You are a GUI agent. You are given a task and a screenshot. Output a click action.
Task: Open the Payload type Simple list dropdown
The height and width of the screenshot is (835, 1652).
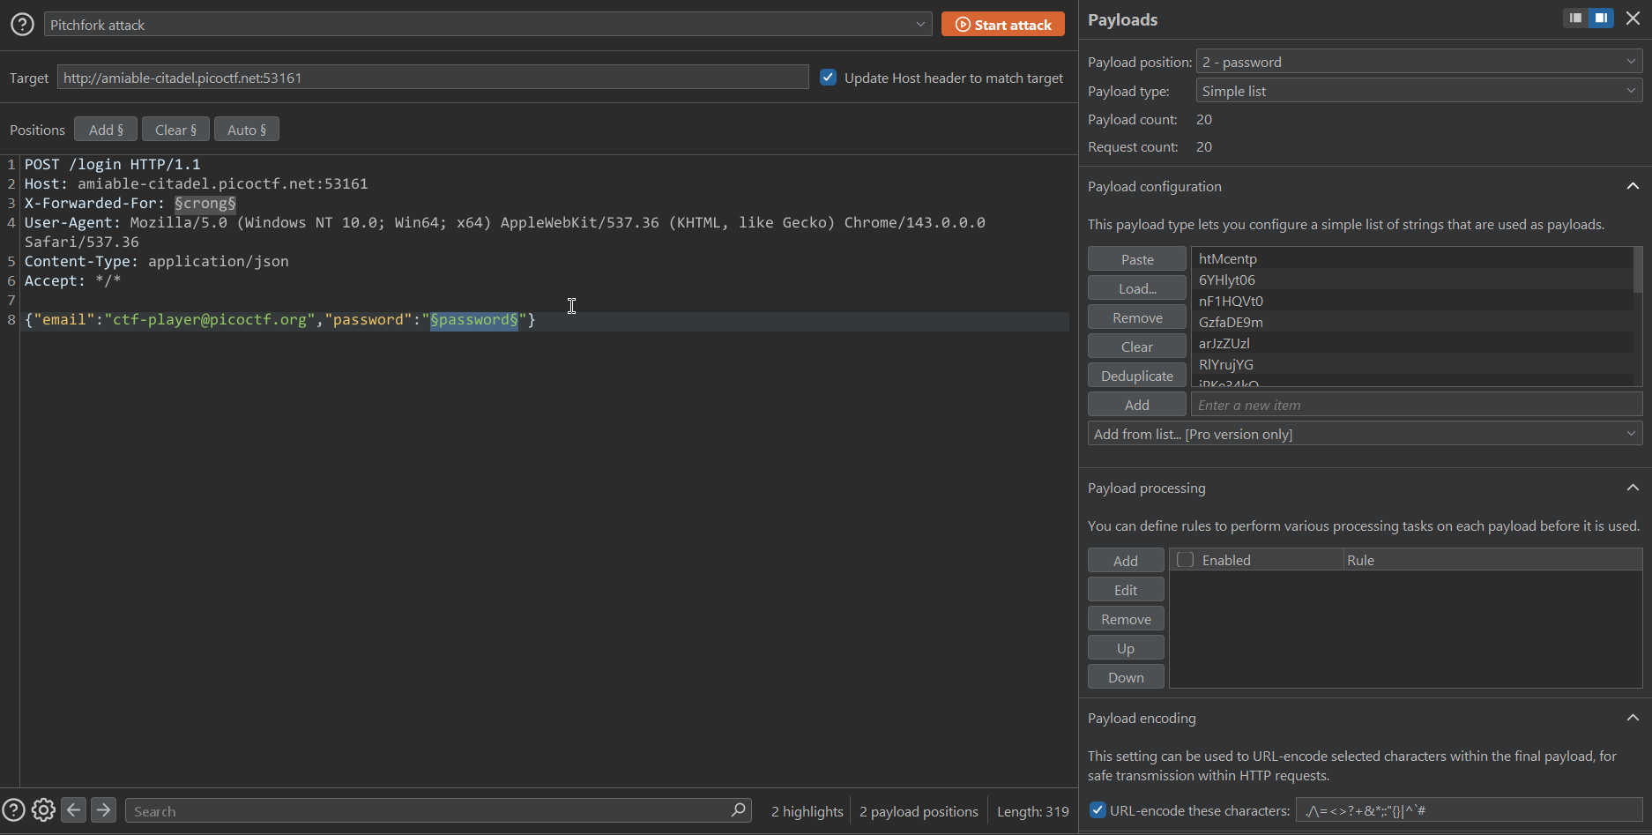pyautogui.click(x=1418, y=91)
